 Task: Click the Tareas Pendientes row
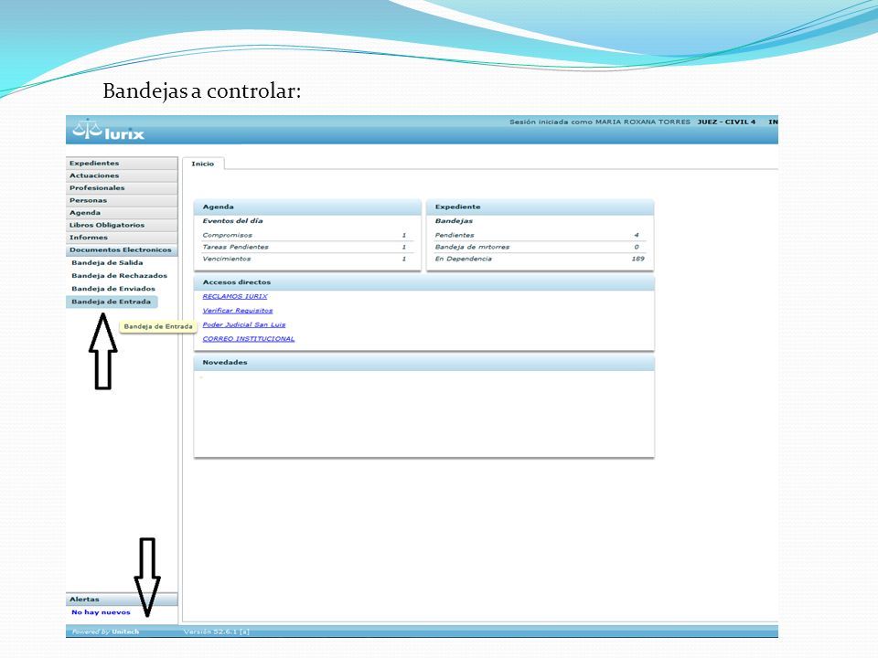click(x=307, y=247)
